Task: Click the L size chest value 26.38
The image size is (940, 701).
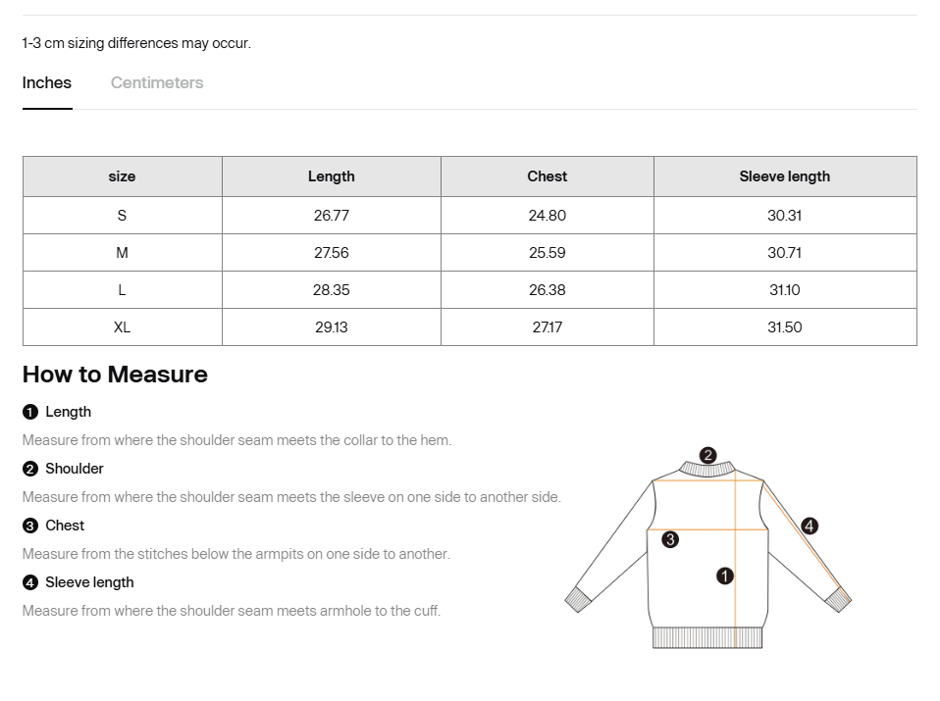Action: point(547,290)
